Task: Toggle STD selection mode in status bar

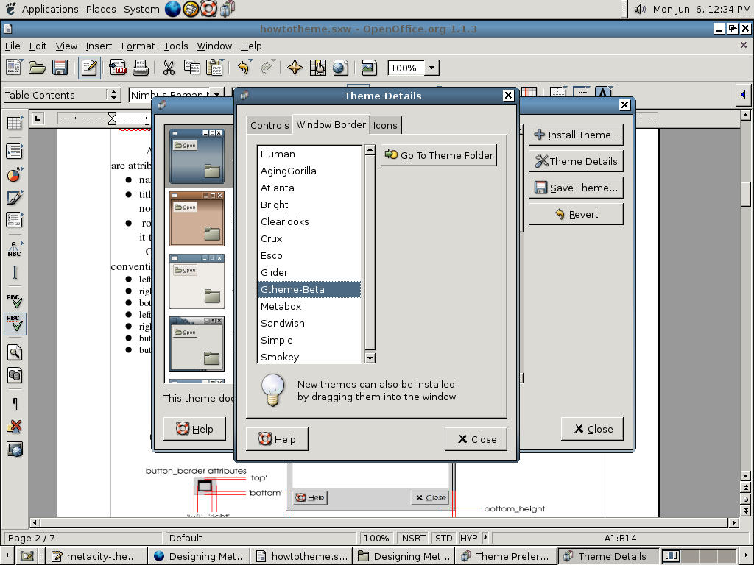Action: pyautogui.click(x=443, y=538)
